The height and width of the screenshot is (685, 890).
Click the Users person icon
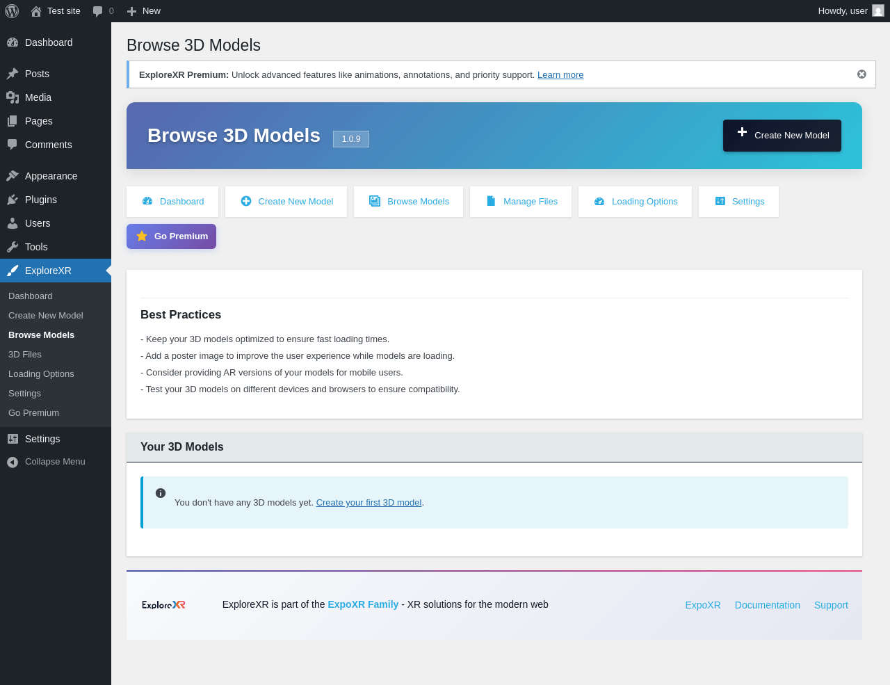pos(13,223)
